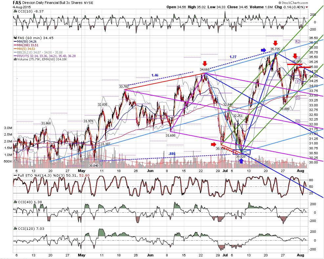Click the CCI(40) indicator panel icon
This screenshot has height=259, width=324.
(x=15, y=202)
